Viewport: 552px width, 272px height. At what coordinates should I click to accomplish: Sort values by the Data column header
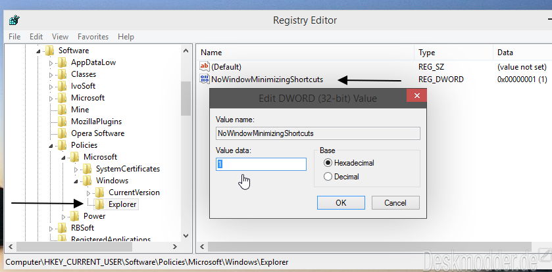click(x=522, y=53)
